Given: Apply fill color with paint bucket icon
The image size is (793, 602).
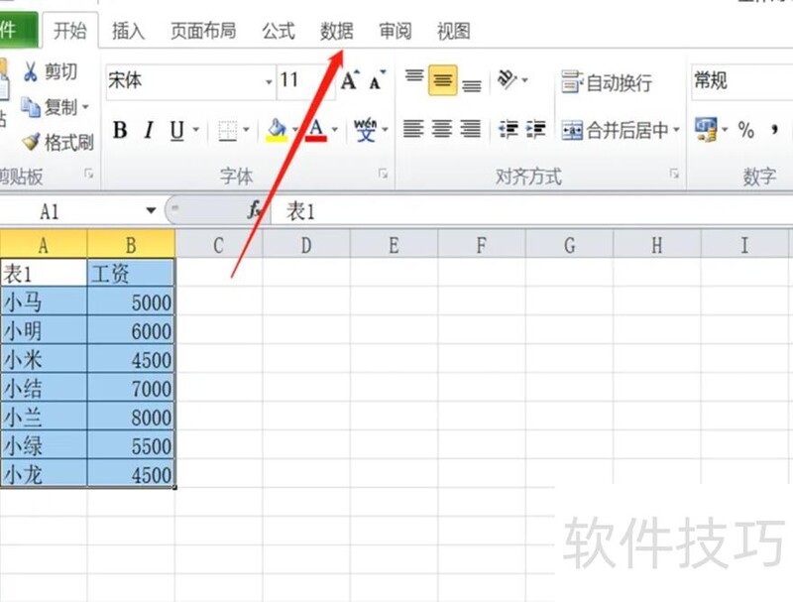Looking at the screenshot, I should pos(277,130).
